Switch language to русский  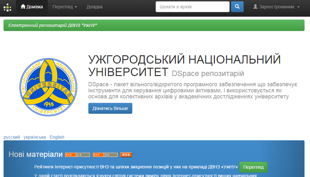(12, 137)
